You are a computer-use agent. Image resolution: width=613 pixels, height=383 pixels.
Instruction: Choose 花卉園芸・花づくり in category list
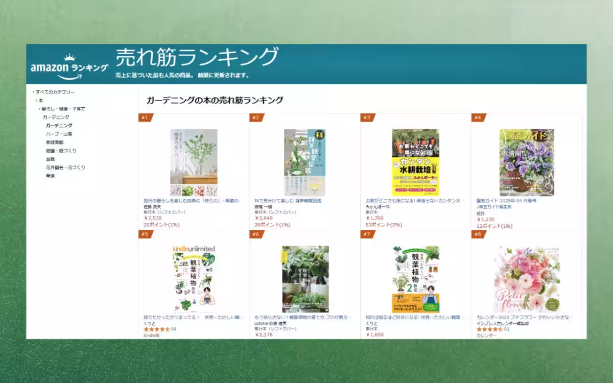point(65,167)
